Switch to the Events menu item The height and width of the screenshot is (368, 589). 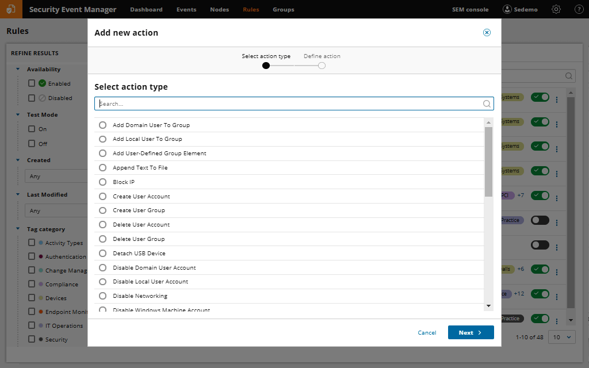click(x=186, y=9)
